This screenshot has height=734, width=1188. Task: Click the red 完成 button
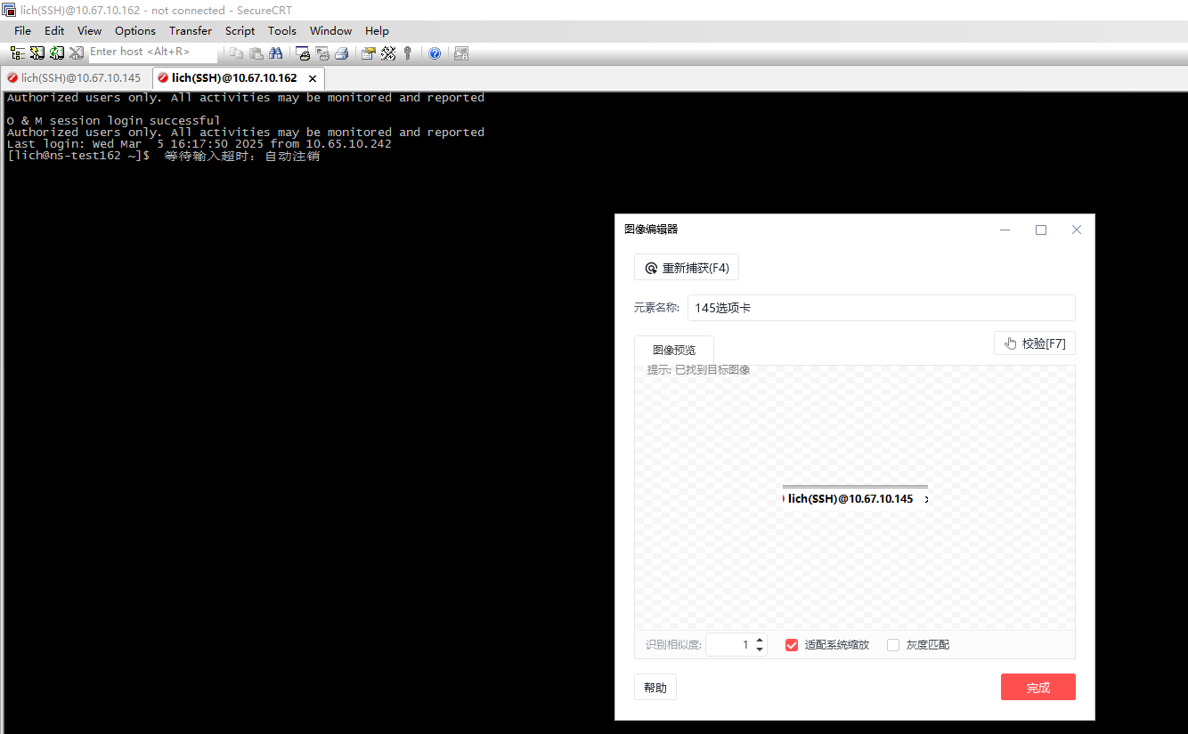(x=1038, y=688)
